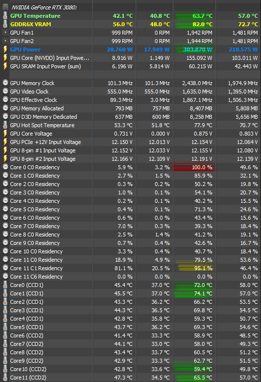Select the GPU Temperature sensor label
The width and height of the screenshot is (261, 382).
(x=35, y=16)
